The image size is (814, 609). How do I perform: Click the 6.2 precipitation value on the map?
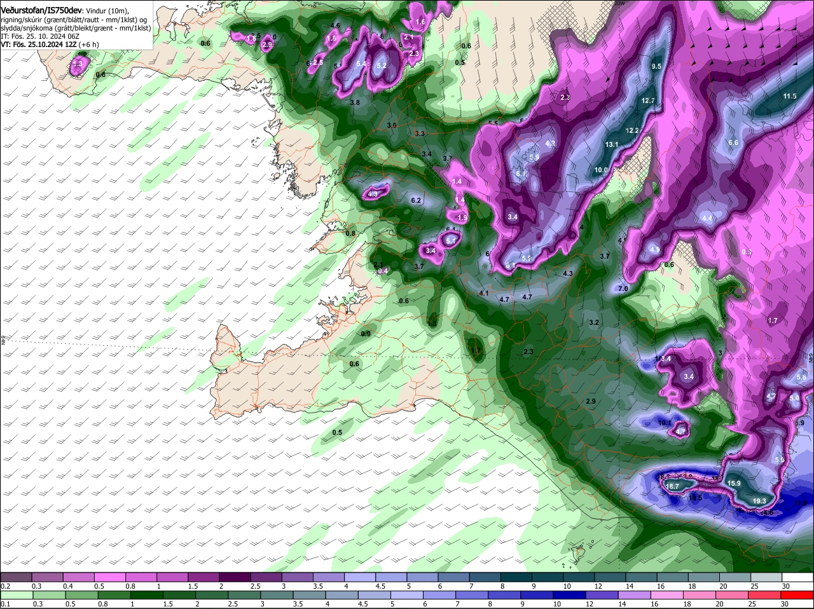click(417, 201)
